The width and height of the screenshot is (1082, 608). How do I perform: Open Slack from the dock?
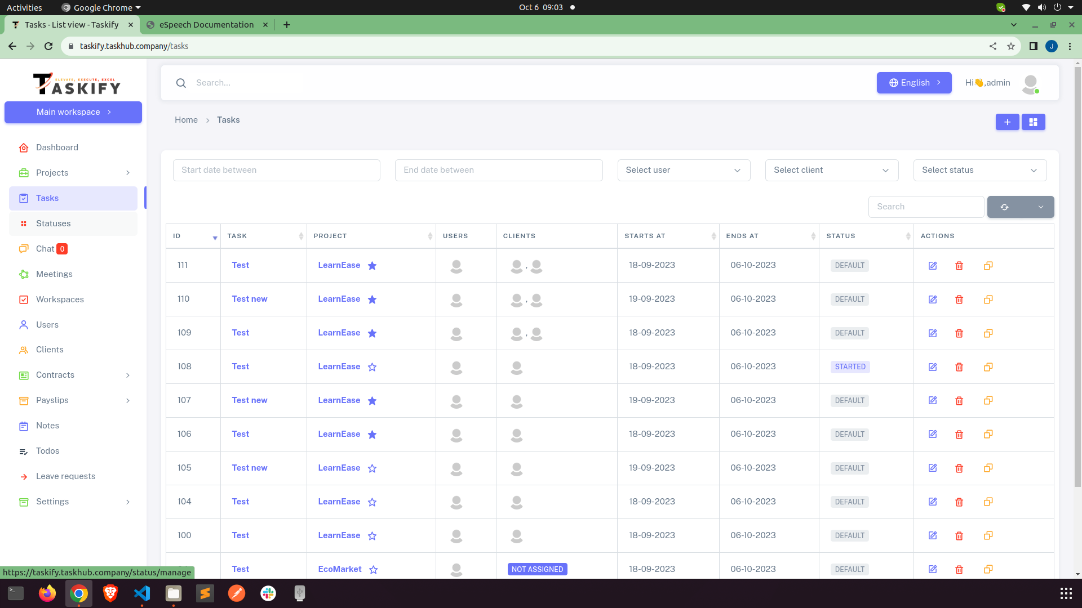click(268, 593)
